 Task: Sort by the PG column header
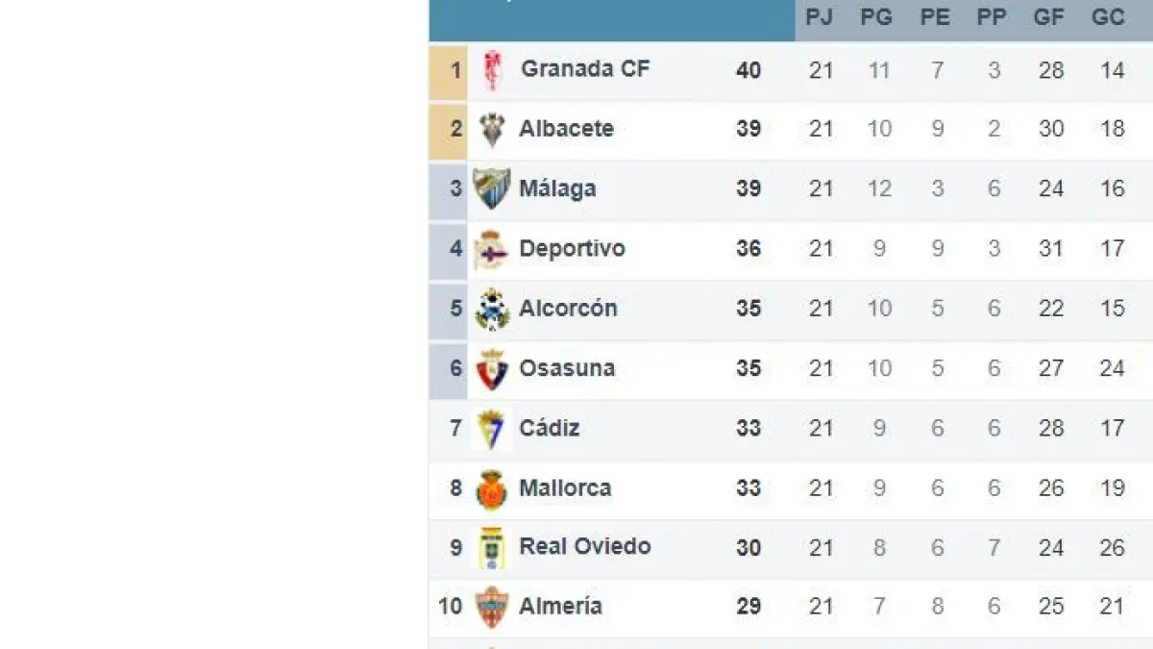click(876, 18)
